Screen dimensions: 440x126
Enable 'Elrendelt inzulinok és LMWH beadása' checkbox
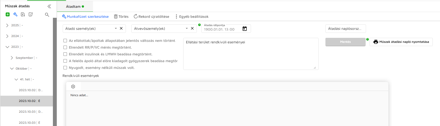click(65, 54)
